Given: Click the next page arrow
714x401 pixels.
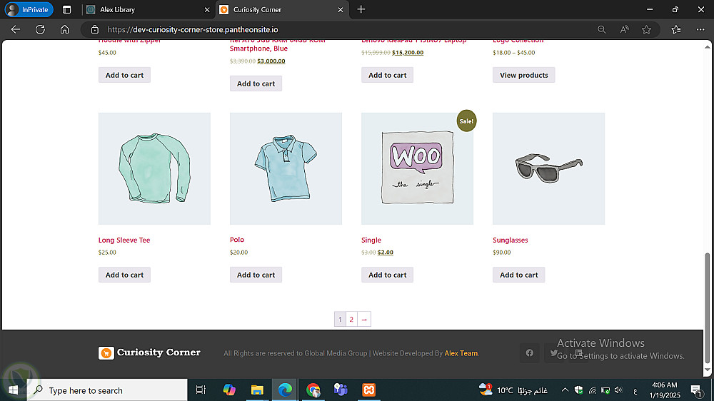Looking at the screenshot, I should pos(364,319).
